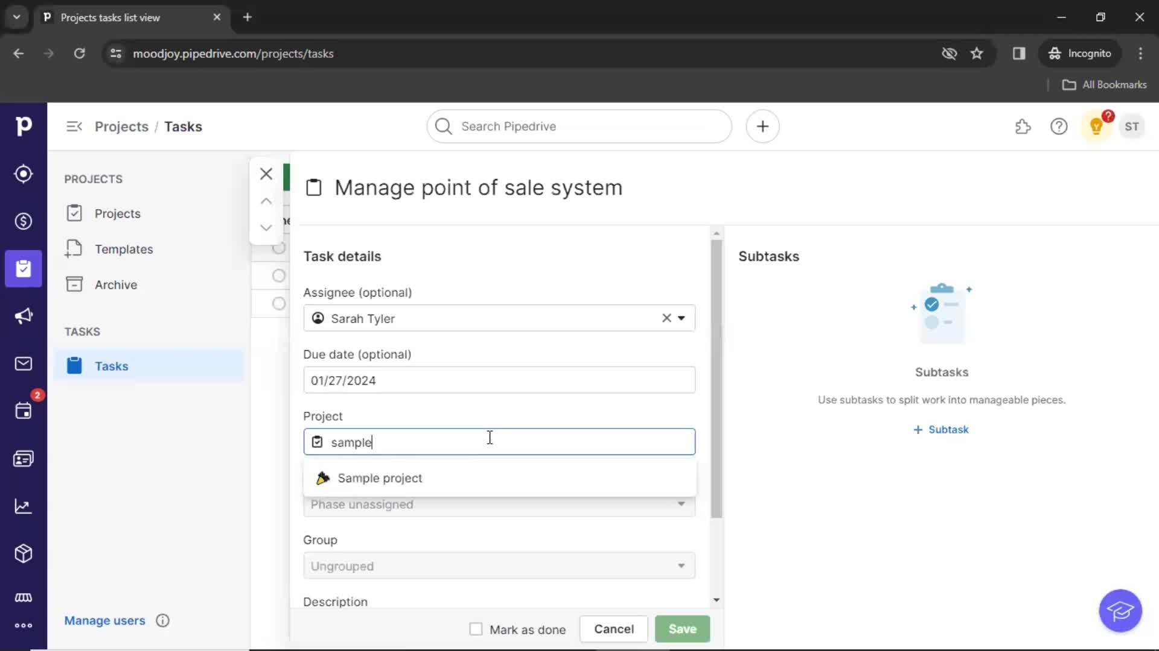
Task: Open Templates in the left panel
Action: click(124, 249)
